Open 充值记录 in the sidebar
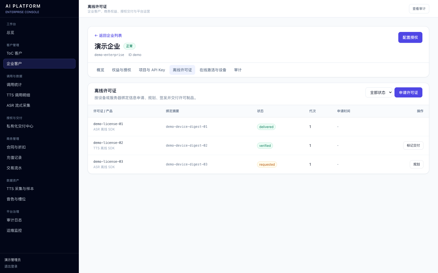The width and height of the screenshot is (438, 273). (x=39, y=158)
